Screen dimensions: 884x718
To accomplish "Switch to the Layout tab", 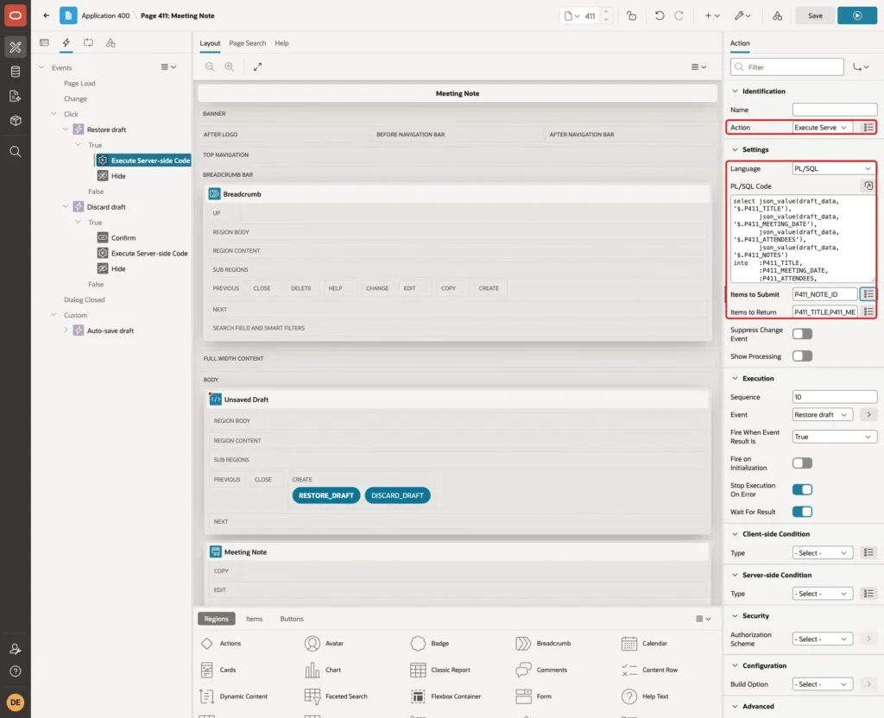I will (210, 43).
